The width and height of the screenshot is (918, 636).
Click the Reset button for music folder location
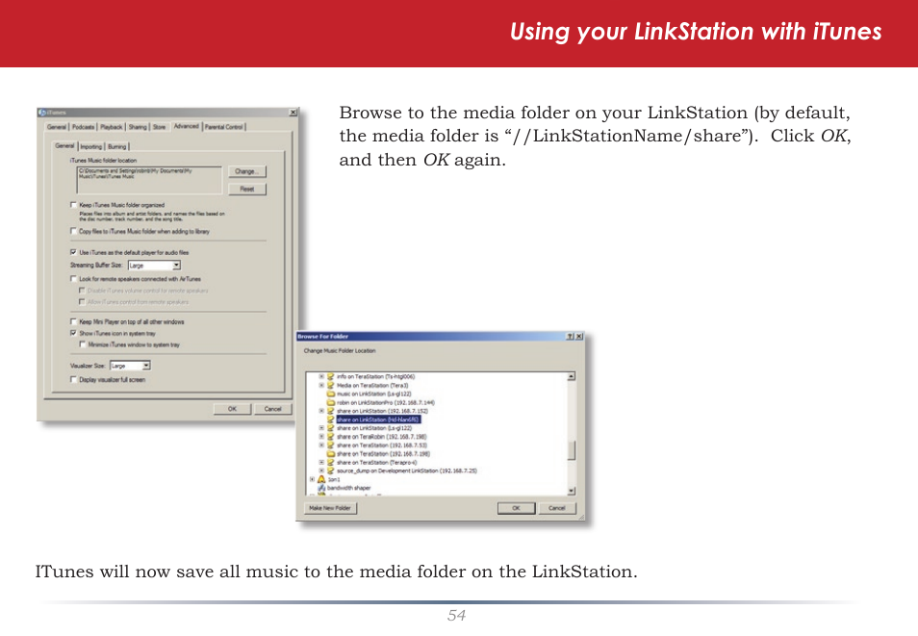(247, 190)
